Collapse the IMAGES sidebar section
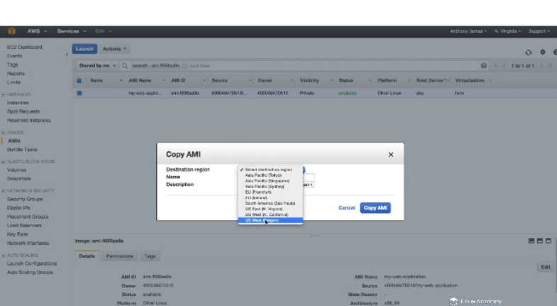 (4, 132)
